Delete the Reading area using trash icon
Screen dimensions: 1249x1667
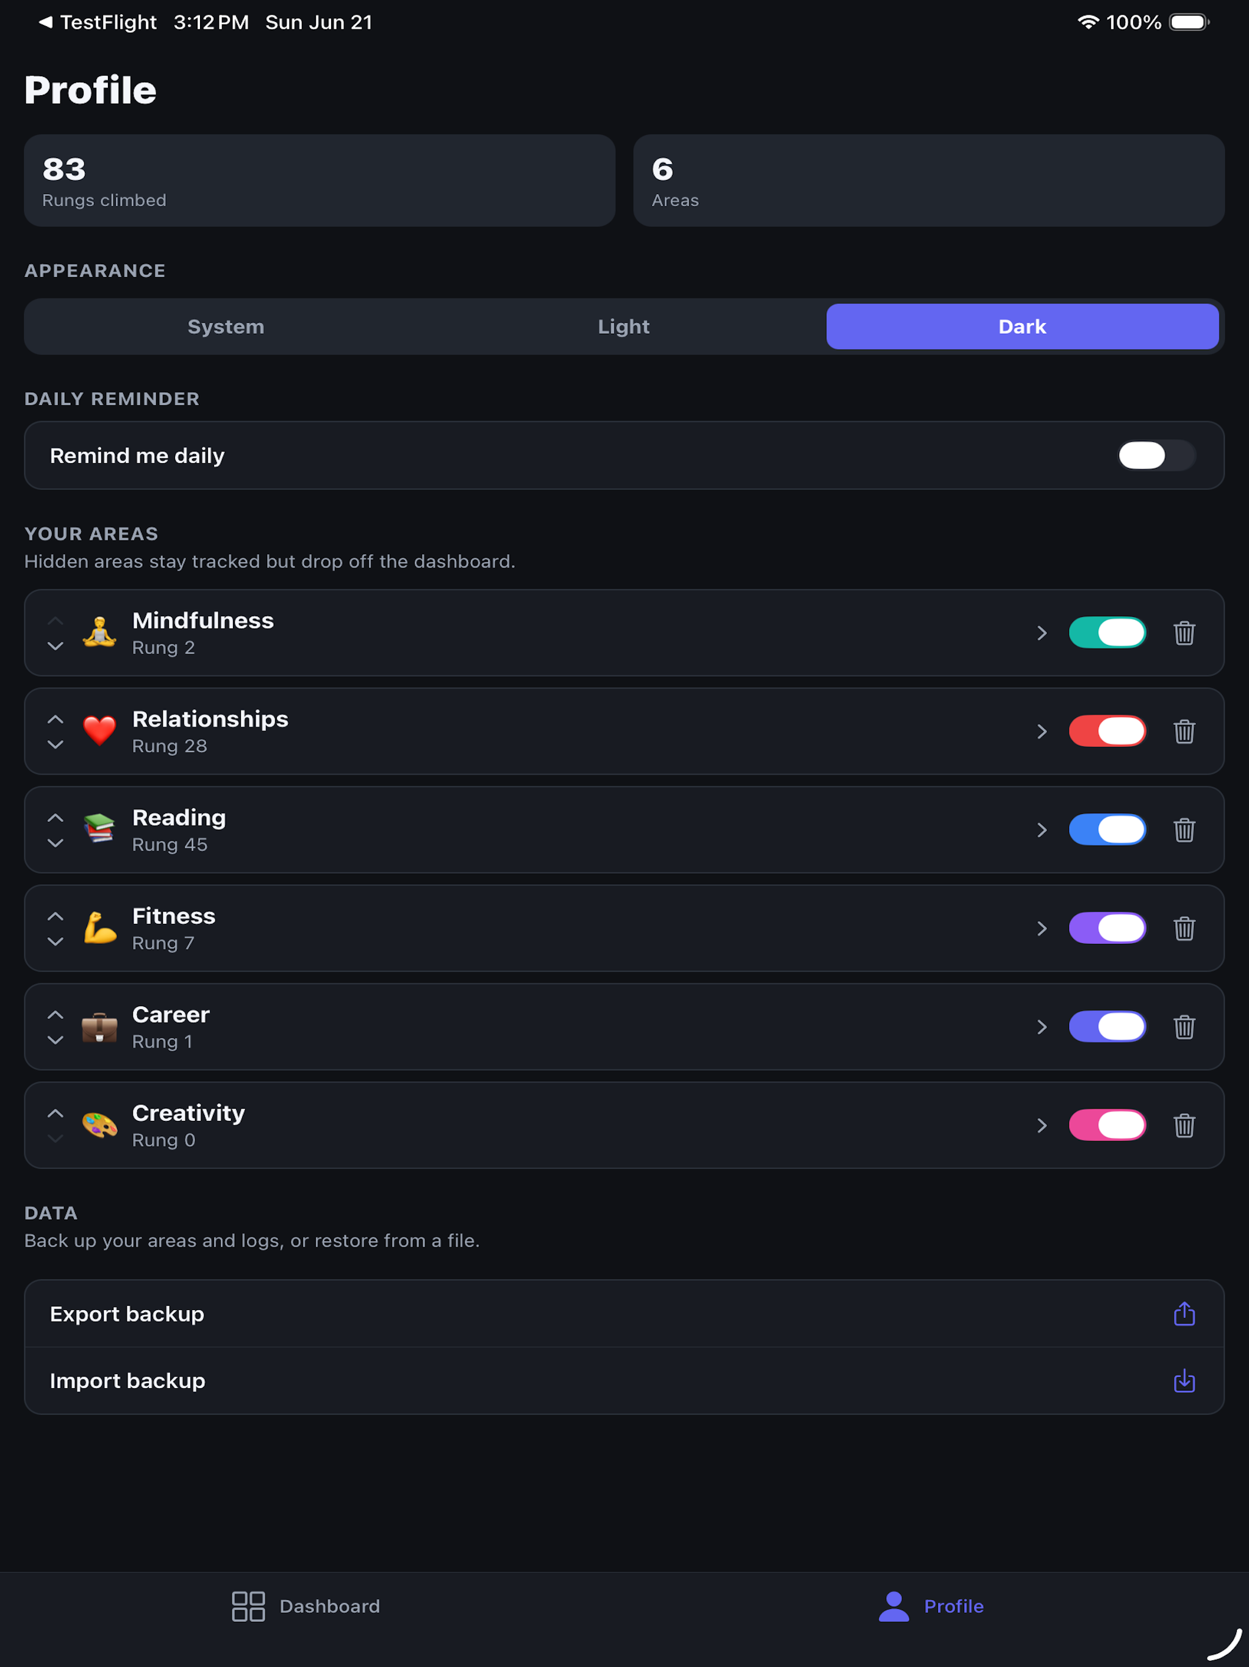[x=1184, y=830]
